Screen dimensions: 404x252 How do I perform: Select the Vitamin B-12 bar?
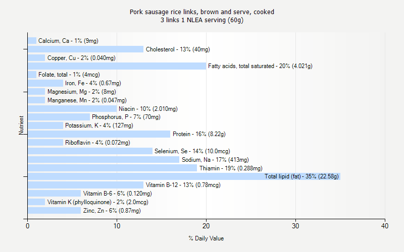[85, 185]
